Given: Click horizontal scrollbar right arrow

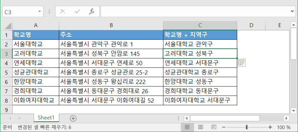Looking at the screenshot, I should point(286,118).
